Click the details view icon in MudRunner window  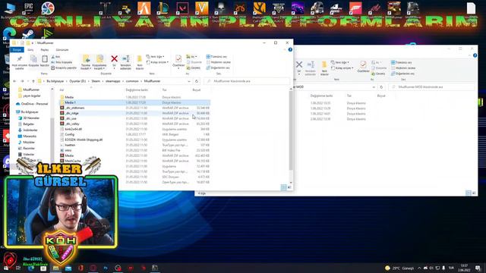coord(283,187)
